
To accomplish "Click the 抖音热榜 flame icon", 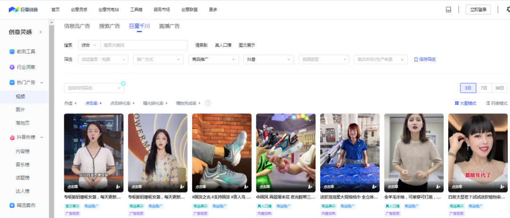I will click(x=12, y=137).
